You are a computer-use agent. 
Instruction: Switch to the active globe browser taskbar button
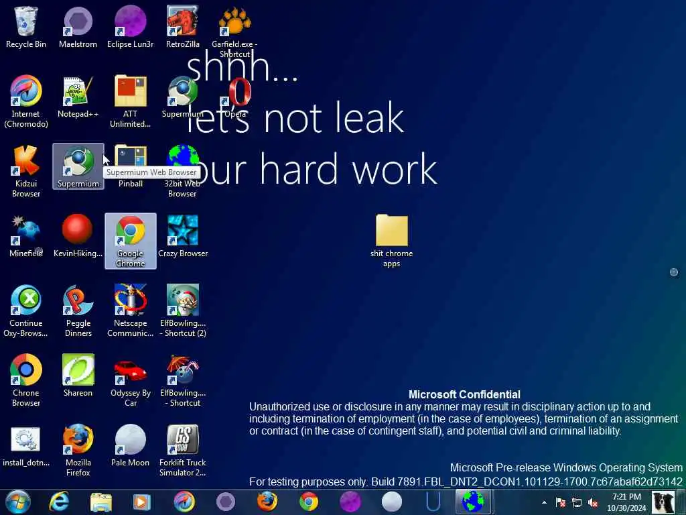[x=474, y=502]
